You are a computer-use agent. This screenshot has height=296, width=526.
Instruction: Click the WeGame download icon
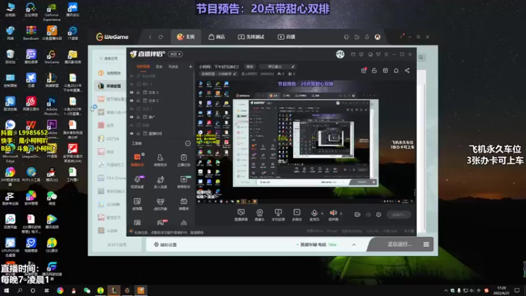tap(367, 37)
